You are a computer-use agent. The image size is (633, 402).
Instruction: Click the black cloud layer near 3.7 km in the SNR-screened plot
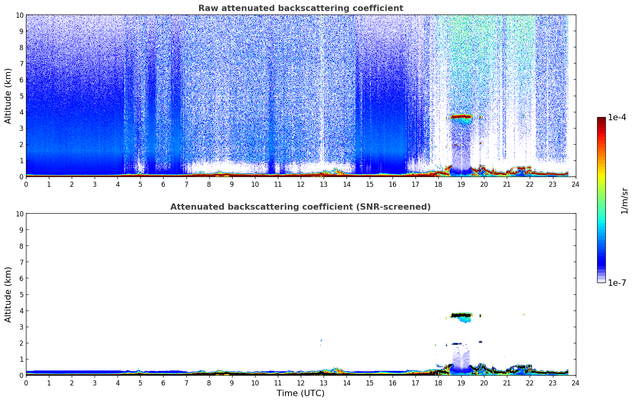pos(461,315)
